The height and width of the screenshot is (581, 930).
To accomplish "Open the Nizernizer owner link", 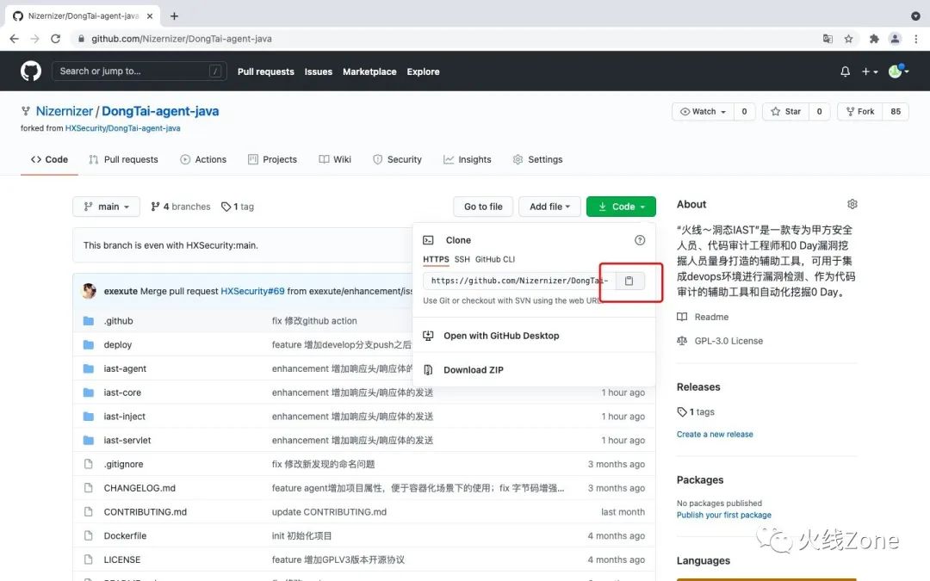I will coord(64,111).
